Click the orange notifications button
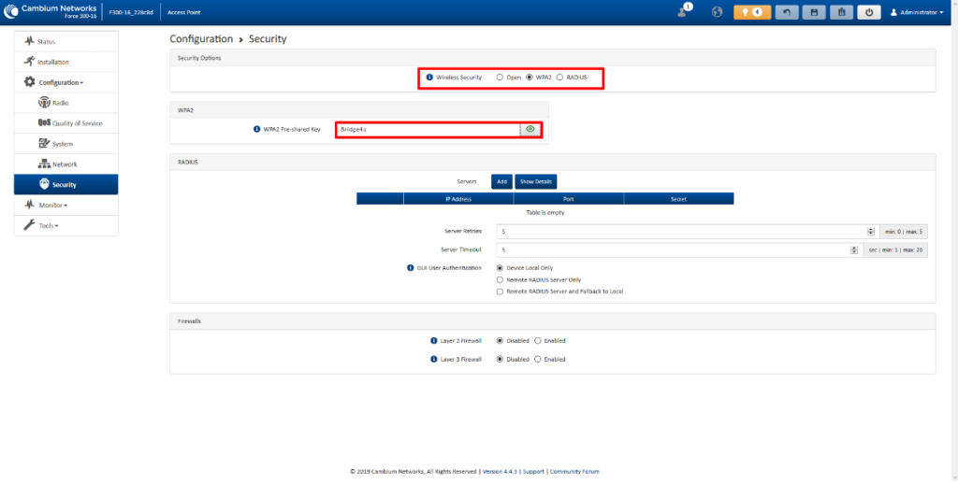The height and width of the screenshot is (484, 958). coord(753,12)
